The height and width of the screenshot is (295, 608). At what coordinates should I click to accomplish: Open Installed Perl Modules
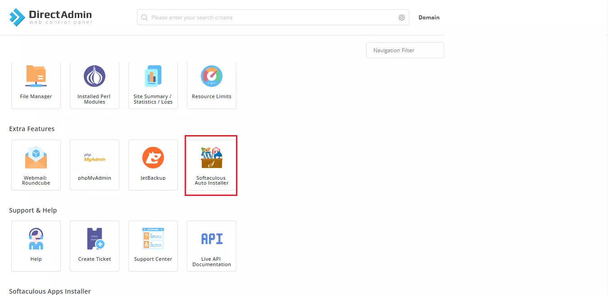pos(95,83)
